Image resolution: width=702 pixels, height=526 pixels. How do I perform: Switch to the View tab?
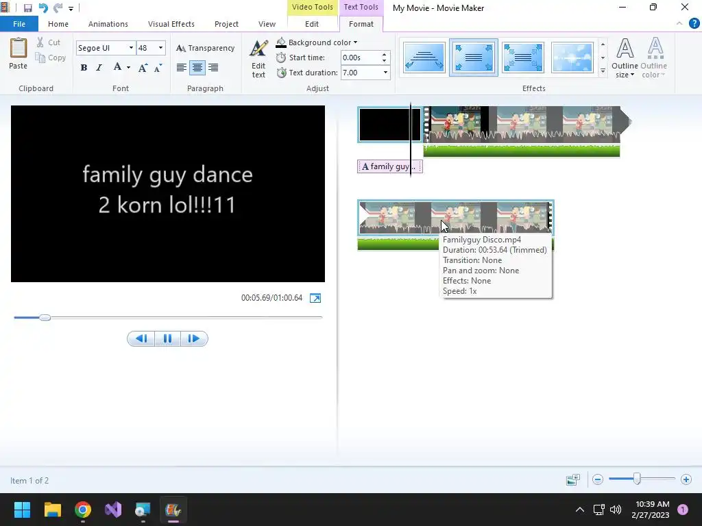point(267,24)
